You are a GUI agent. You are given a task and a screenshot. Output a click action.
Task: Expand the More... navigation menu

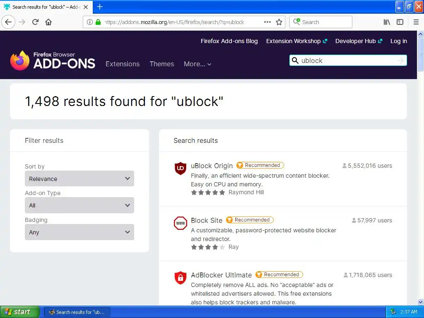tap(198, 64)
